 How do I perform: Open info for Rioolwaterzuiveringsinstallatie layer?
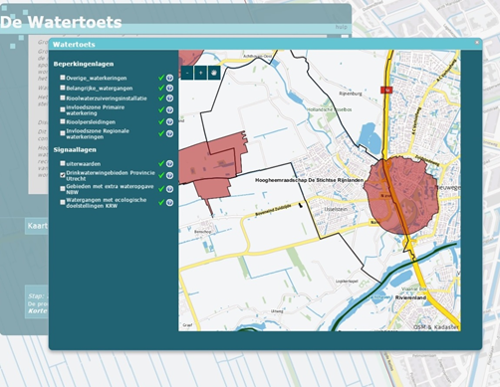point(169,98)
